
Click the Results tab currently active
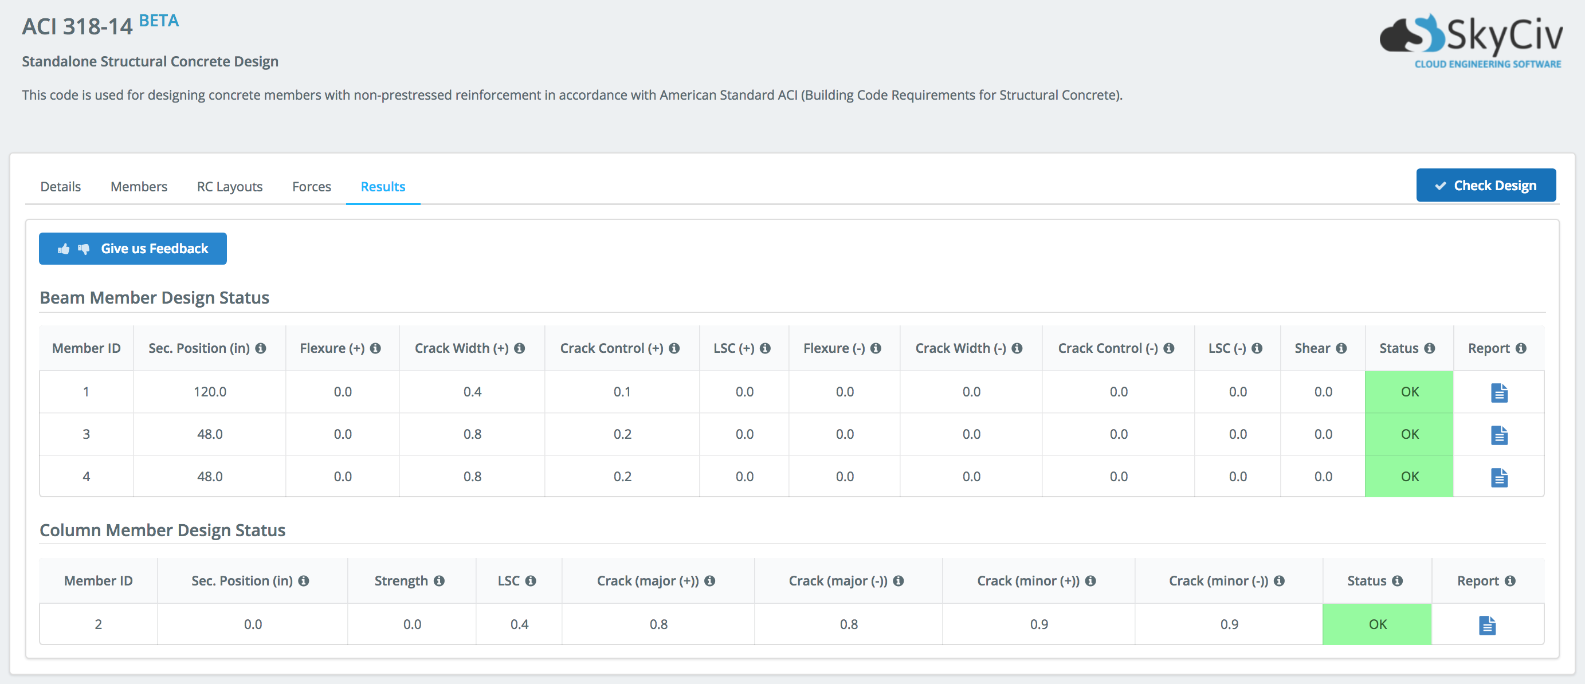pyautogui.click(x=383, y=186)
